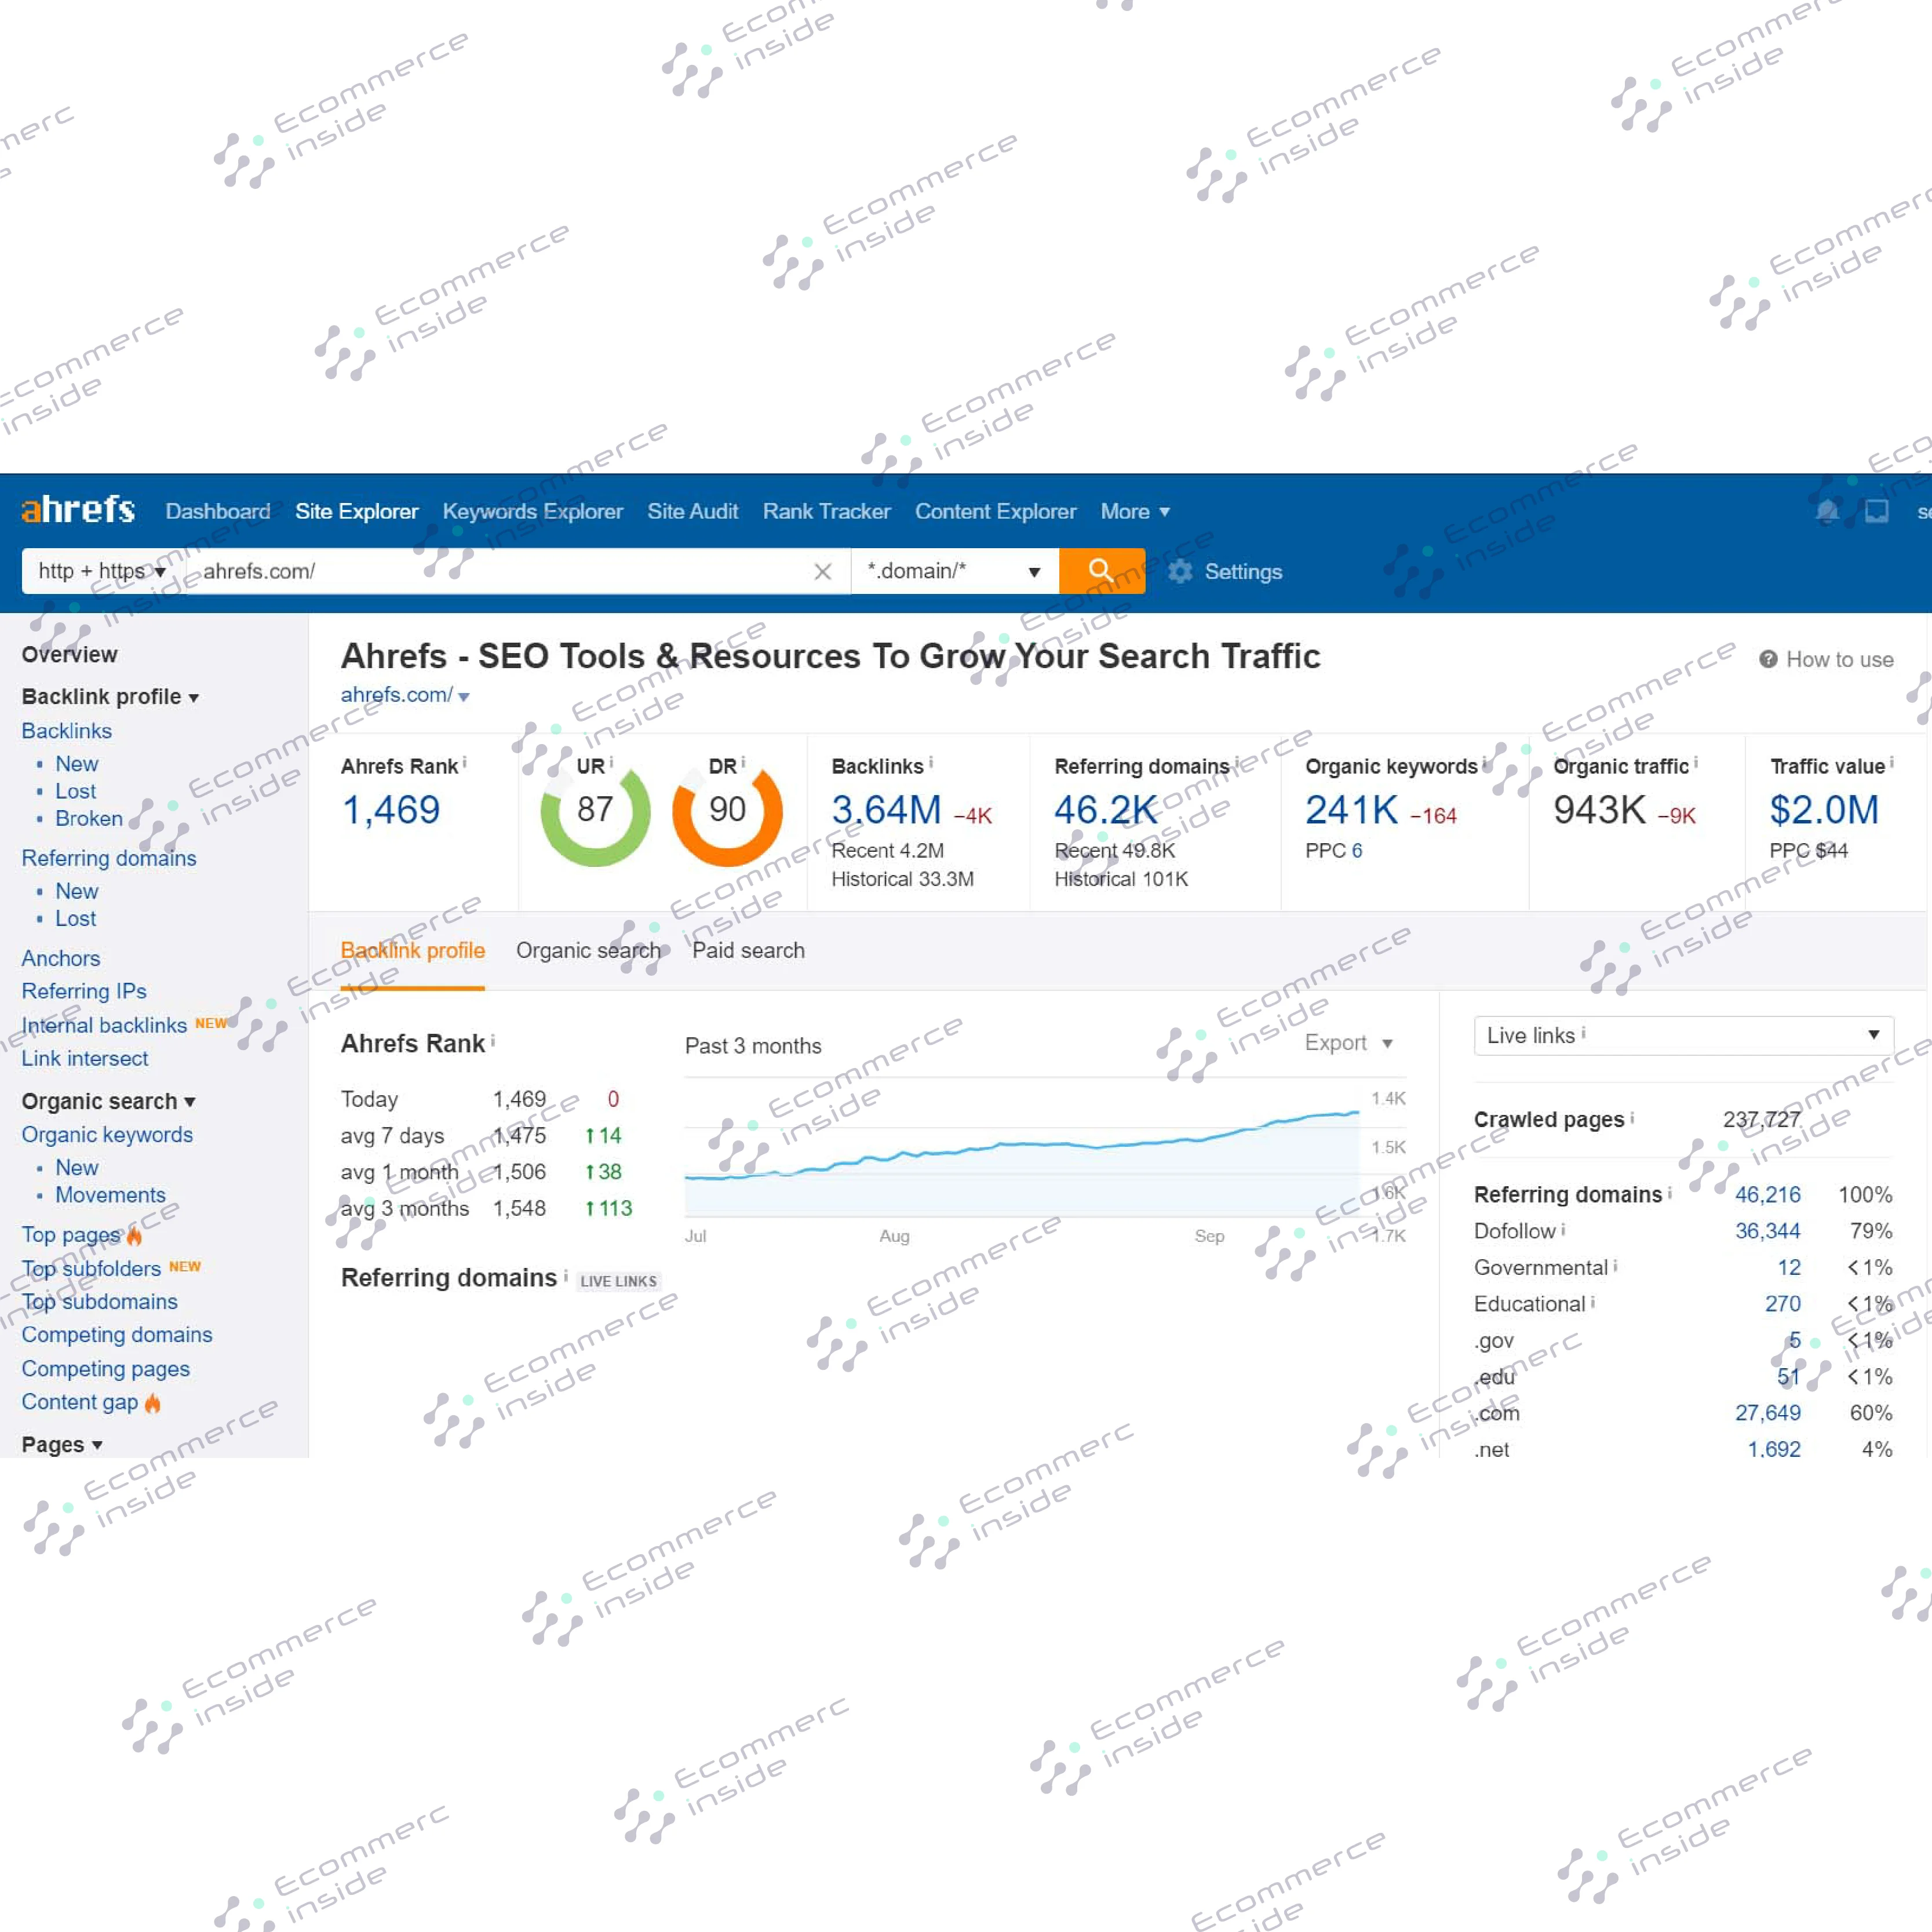This screenshot has width=1932, height=1932.
Task: Click the 27,649 .com domains count
Action: pyautogui.click(x=1767, y=1413)
